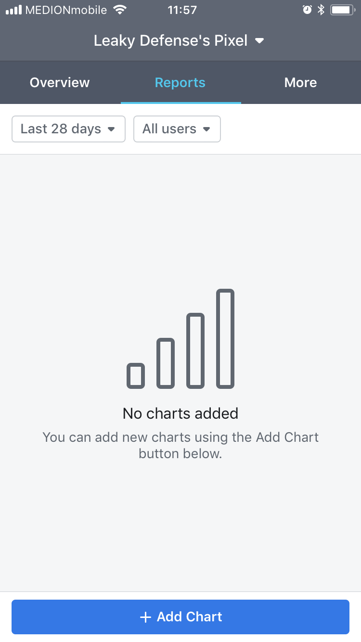Screen dimensions: 361x642
Task: Tap the Add Chart button
Action: [x=180, y=616]
